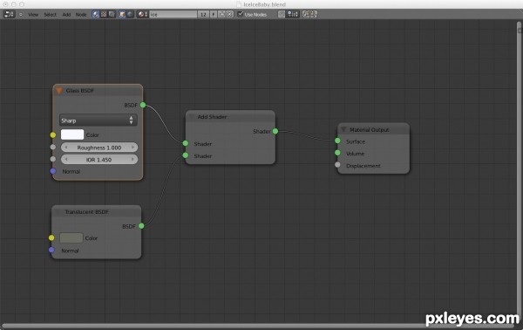Click Add Shader output socket
This screenshot has height=330, width=523.
tap(275, 131)
